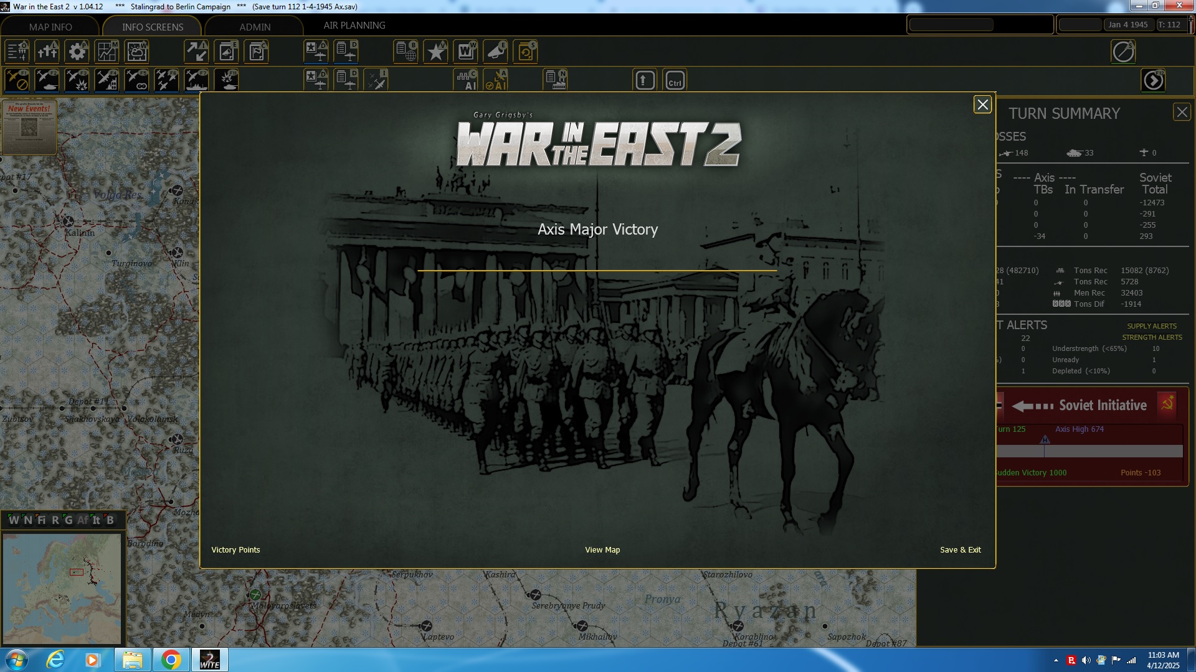Select ground attack air mode F2

tap(47, 80)
